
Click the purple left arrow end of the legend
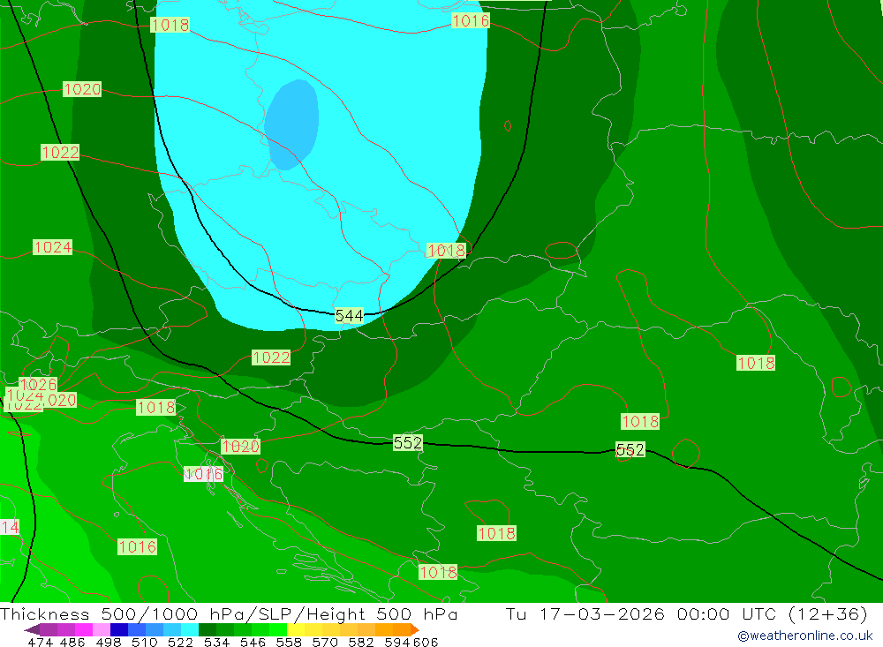(32, 629)
